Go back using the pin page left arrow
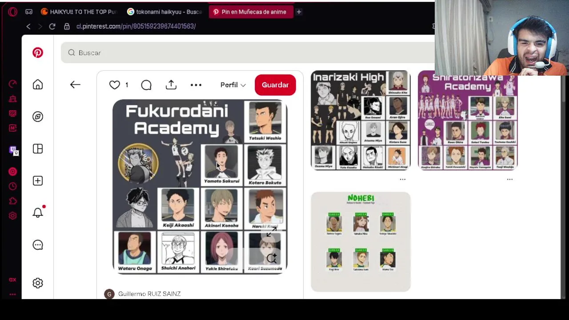The width and height of the screenshot is (569, 320). (x=75, y=84)
